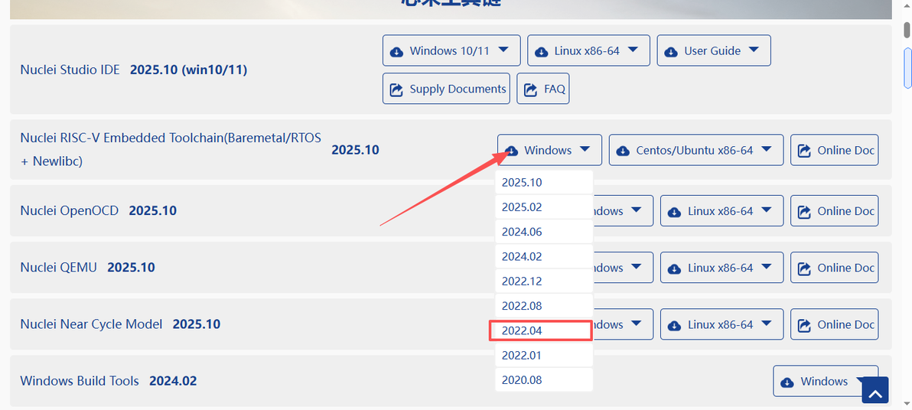Expand the User Guide dropdown
The image size is (912, 410).
tap(715, 50)
